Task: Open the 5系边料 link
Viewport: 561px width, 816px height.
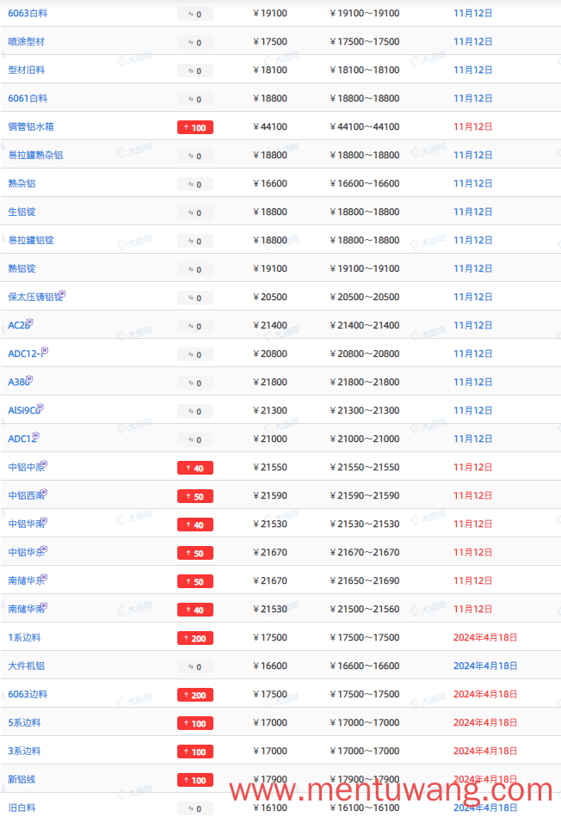Action: (24, 722)
